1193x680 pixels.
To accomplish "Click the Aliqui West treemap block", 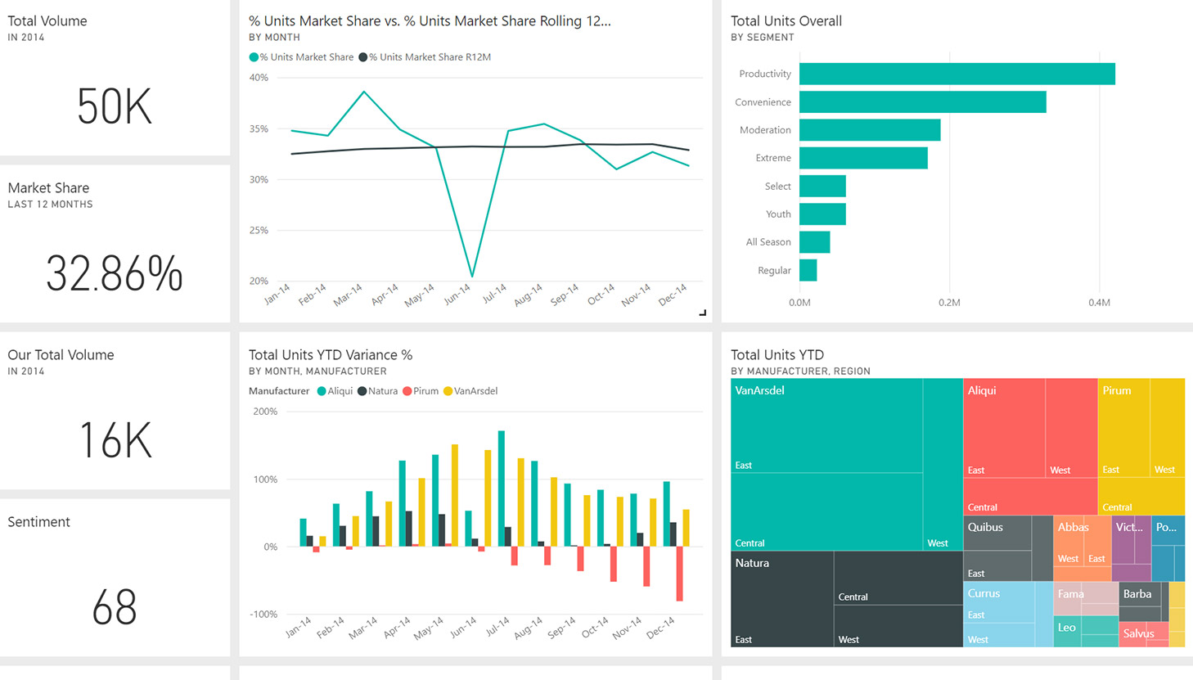I will tap(1071, 427).
